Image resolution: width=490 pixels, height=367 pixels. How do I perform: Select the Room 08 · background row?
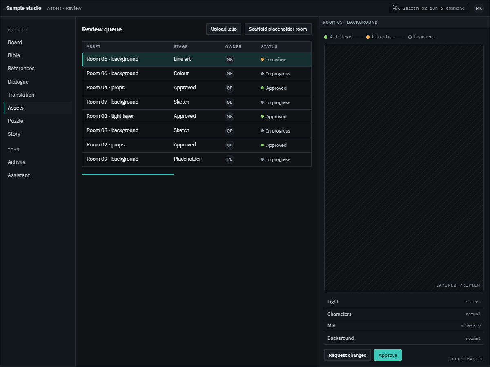[x=197, y=131]
